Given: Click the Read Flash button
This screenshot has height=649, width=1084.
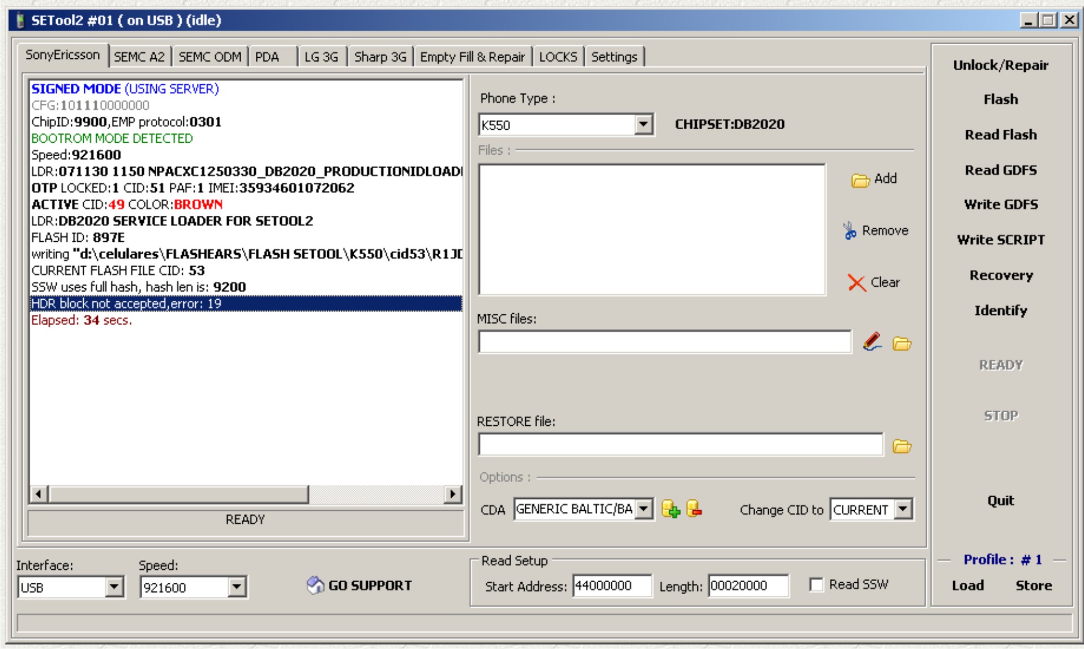Looking at the screenshot, I should pos(1000,135).
